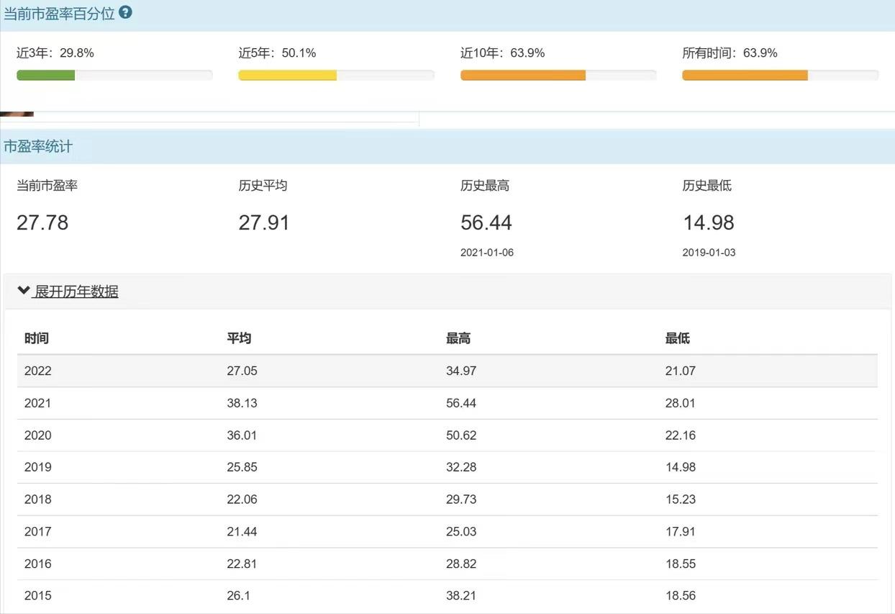
Task: Click the current P/E value 27.78
Action: (42, 222)
